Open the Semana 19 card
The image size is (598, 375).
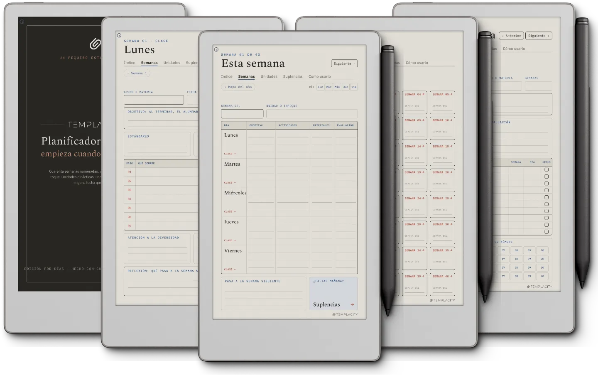(x=414, y=180)
